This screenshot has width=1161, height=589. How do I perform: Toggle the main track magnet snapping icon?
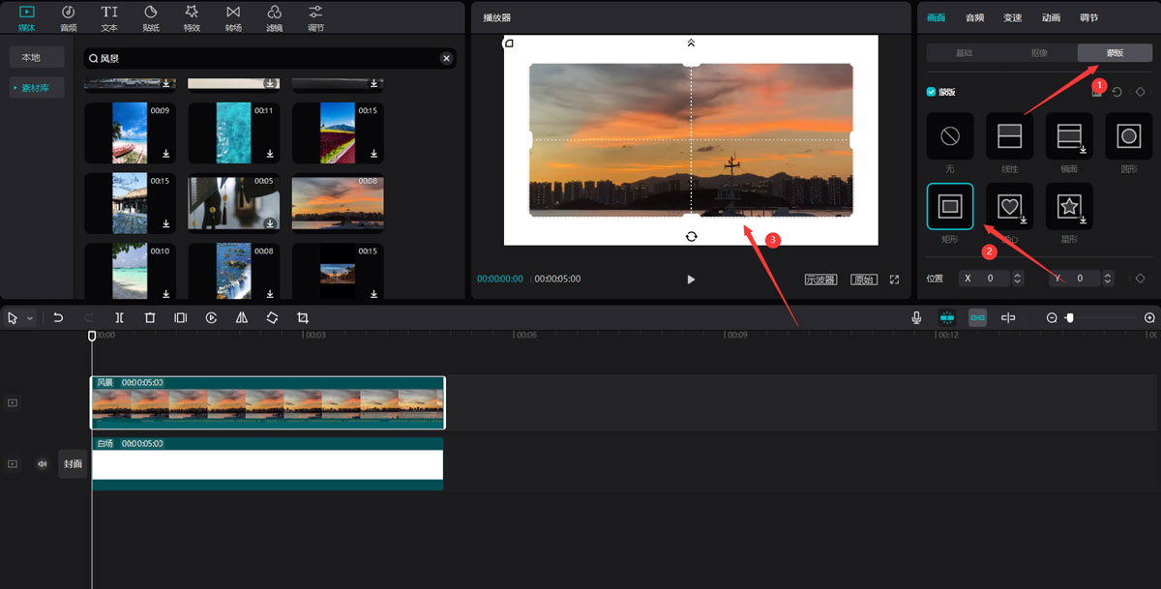click(x=947, y=317)
